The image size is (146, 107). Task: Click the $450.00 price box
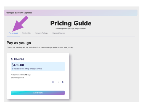point(38,66)
